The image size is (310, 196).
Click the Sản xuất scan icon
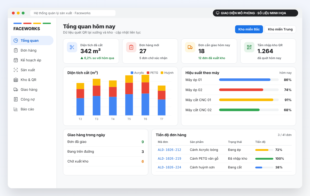pyautogui.click(x=16, y=70)
